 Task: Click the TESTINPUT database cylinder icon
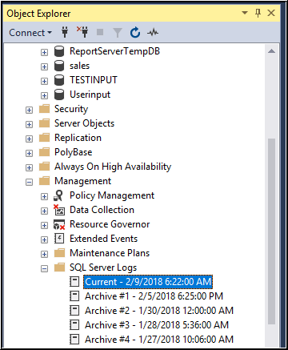59,80
